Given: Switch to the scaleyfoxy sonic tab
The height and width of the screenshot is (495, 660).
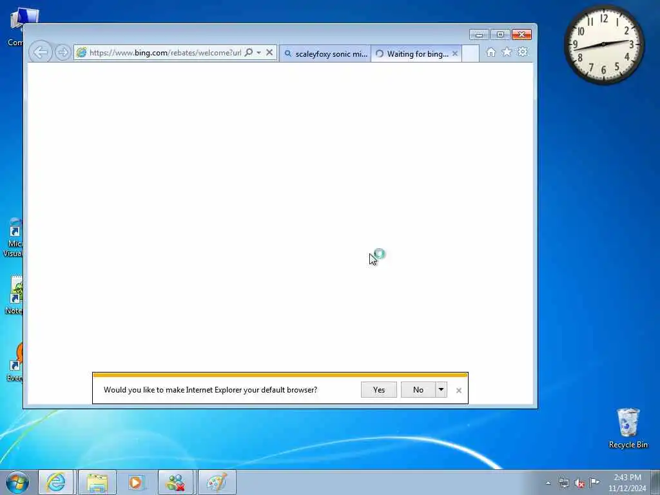Looking at the screenshot, I should [x=325, y=54].
